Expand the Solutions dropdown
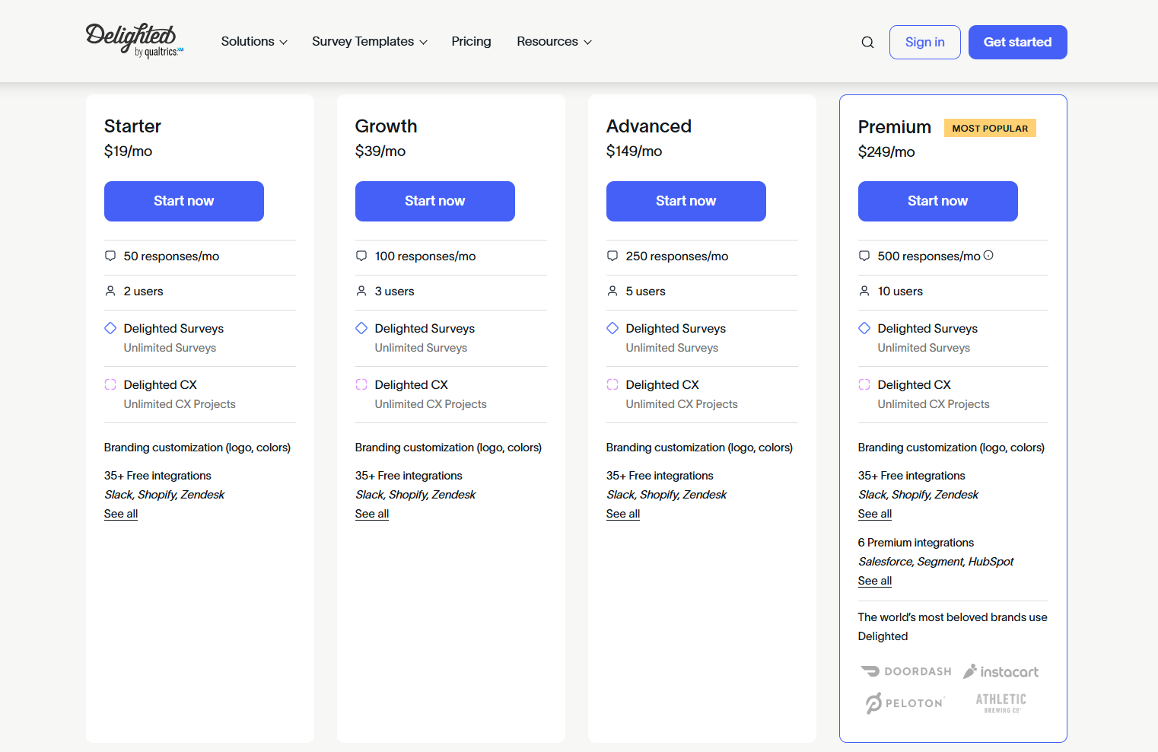This screenshot has height=752, width=1158. [254, 42]
